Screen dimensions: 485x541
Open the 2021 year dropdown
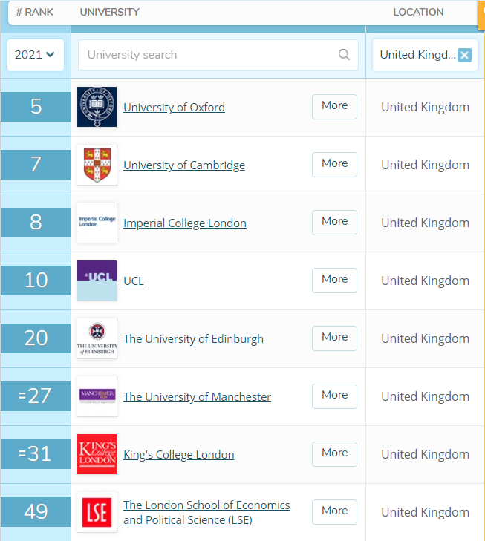click(35, 55)
